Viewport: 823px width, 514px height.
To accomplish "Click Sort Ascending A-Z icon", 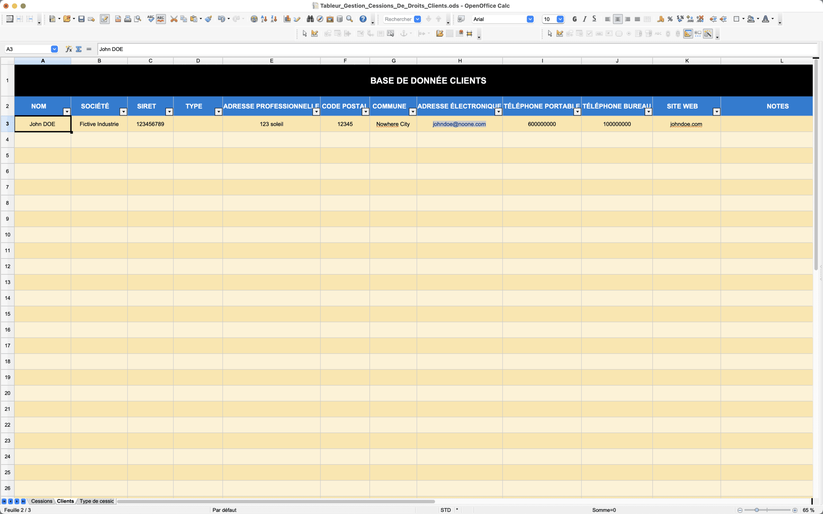I will click(264, 19).
